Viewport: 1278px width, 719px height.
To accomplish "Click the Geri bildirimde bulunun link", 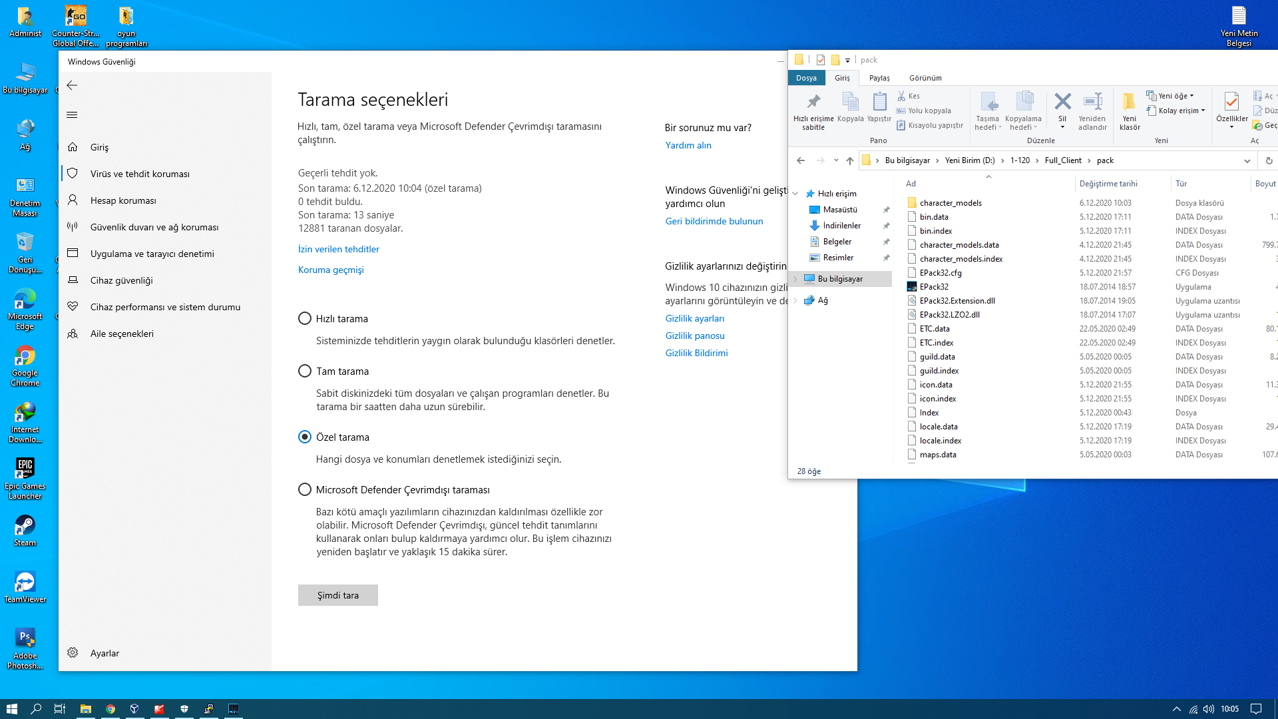I will [714, 221].
